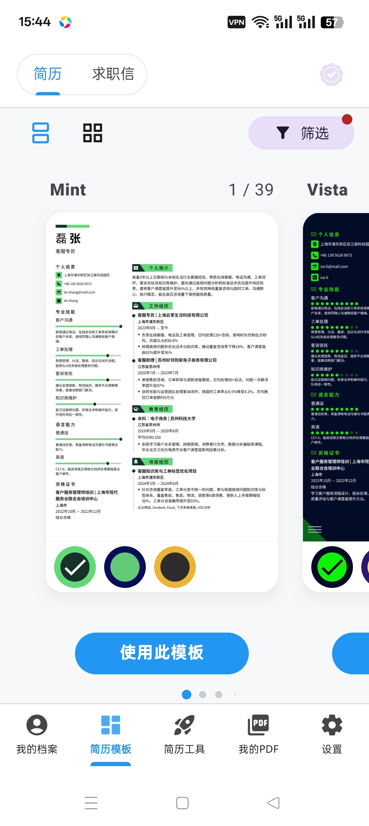Tap Android home square button
This screenshot has width=369, height=826.
(182, 803)
